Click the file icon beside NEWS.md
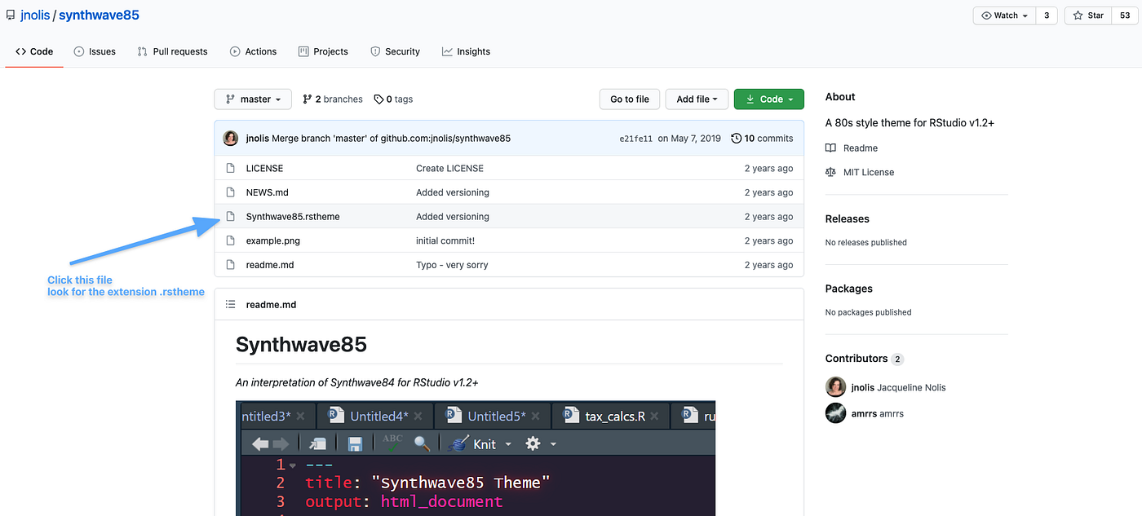This screenshot has width=1142, height=516. click(230, 192)
